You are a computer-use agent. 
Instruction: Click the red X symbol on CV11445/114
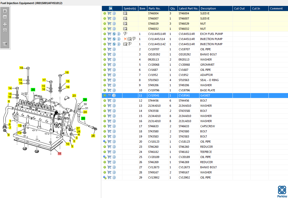coord(125,39)
